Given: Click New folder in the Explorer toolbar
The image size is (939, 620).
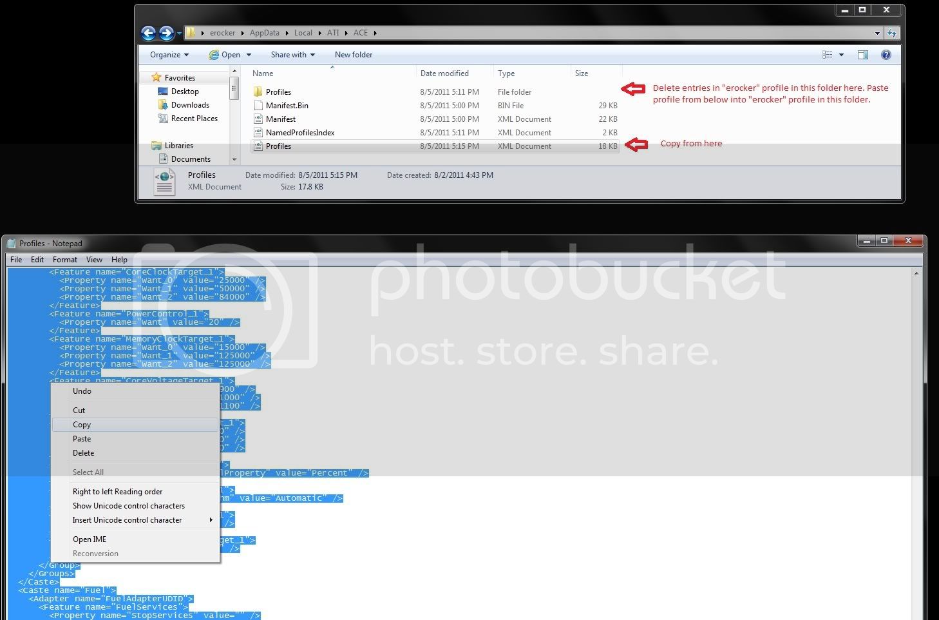Looking at the screenshot, I should [x=354, y=55].
